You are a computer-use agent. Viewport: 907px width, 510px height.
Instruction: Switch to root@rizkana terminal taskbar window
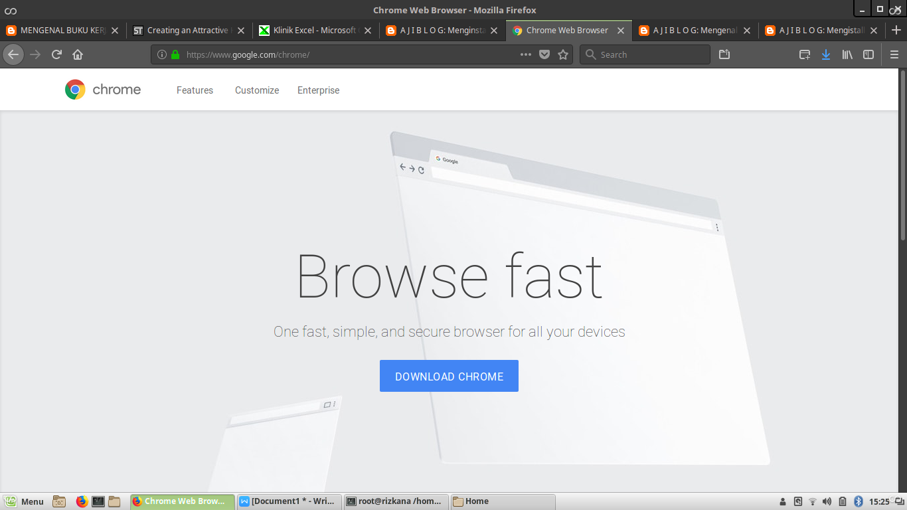pyautogui.click(x=396, y=501)
